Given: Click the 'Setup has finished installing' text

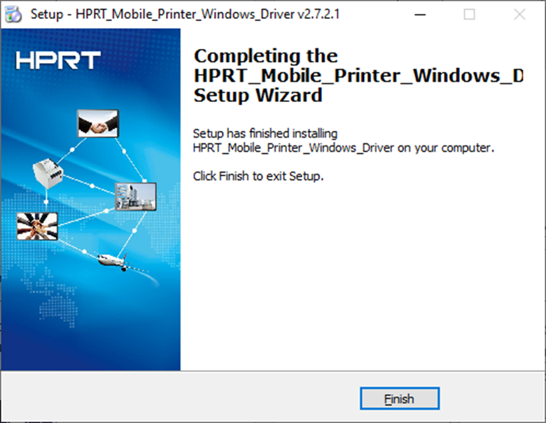Looking at the screenshot, I should coord(265,133).
